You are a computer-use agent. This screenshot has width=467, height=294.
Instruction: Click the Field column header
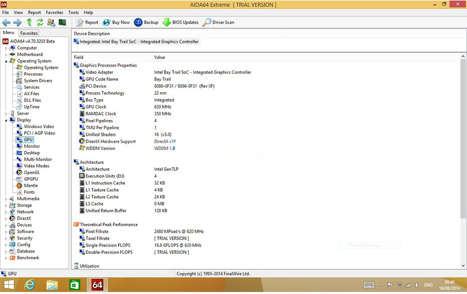pos(111,57)
